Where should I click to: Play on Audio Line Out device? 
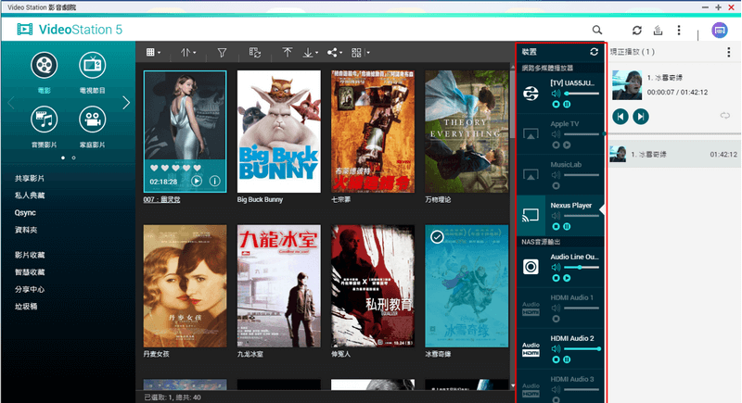click(567, 278)
